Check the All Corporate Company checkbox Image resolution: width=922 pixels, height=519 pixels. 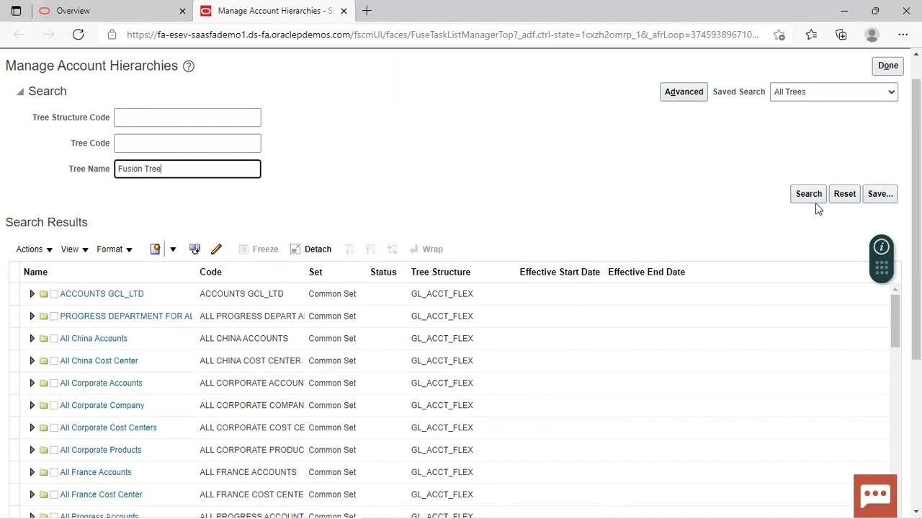54,406
